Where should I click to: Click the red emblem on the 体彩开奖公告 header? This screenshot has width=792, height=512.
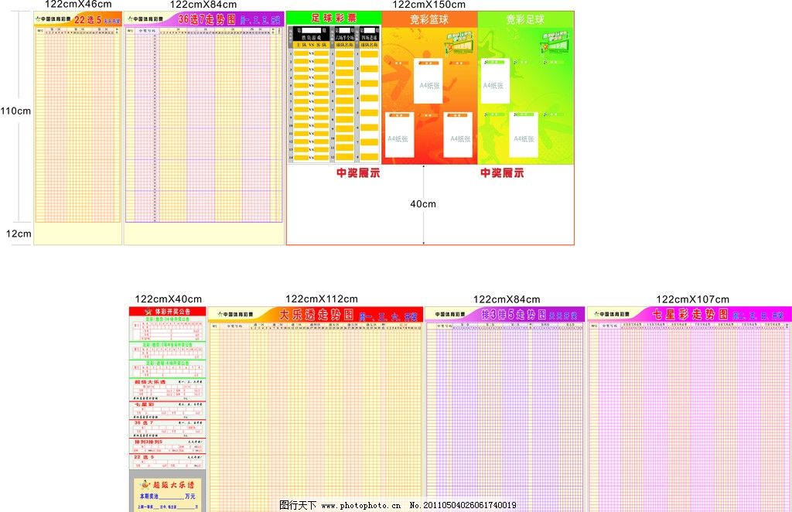[x=147, y=310]
